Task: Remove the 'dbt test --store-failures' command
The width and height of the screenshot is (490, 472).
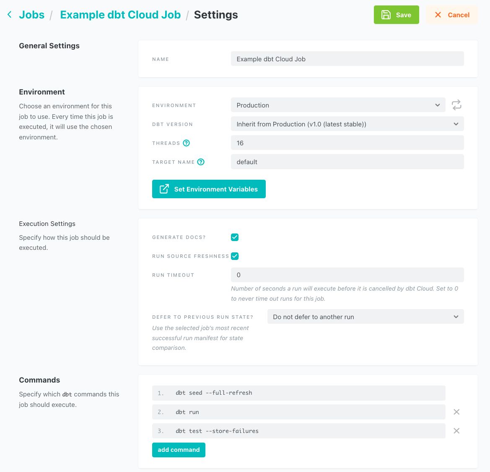Action: [x=456, y=431]
